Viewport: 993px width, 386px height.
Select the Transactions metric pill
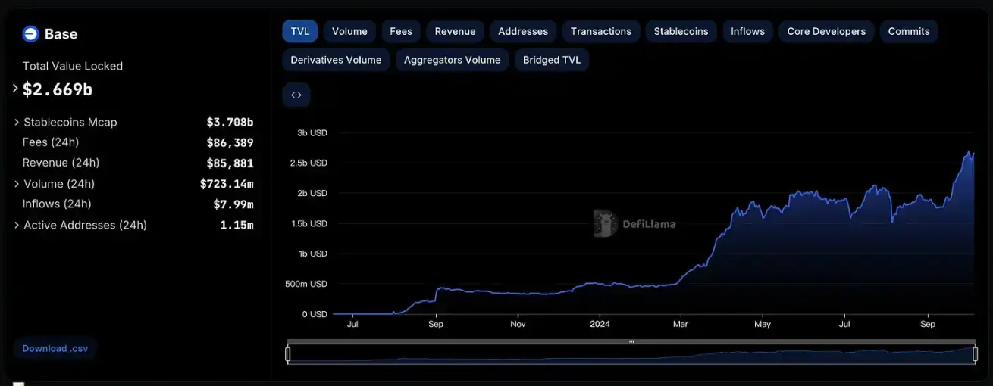pyautogui.click(x=600, y=31)
